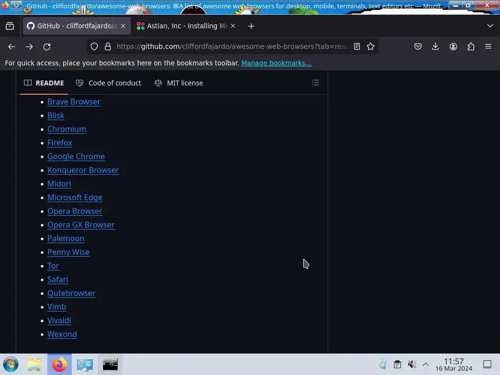Follow the Safari link
500x375 pixels.
pyautogui.click(x=58, y=280)
